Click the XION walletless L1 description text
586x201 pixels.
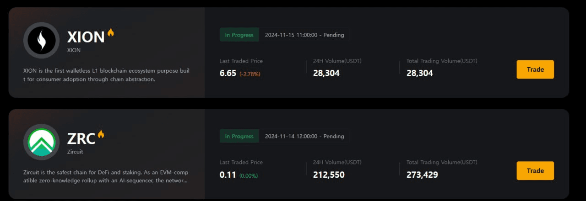[106, 75]
